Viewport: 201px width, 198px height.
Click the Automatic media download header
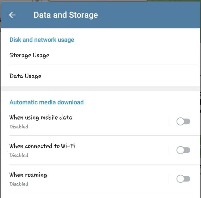coord(46,102)
